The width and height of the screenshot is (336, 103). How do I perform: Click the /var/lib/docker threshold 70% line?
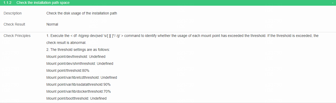tap(78, 91)
